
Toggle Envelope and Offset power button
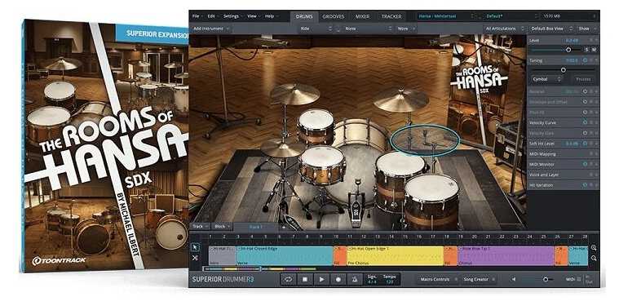585,101
